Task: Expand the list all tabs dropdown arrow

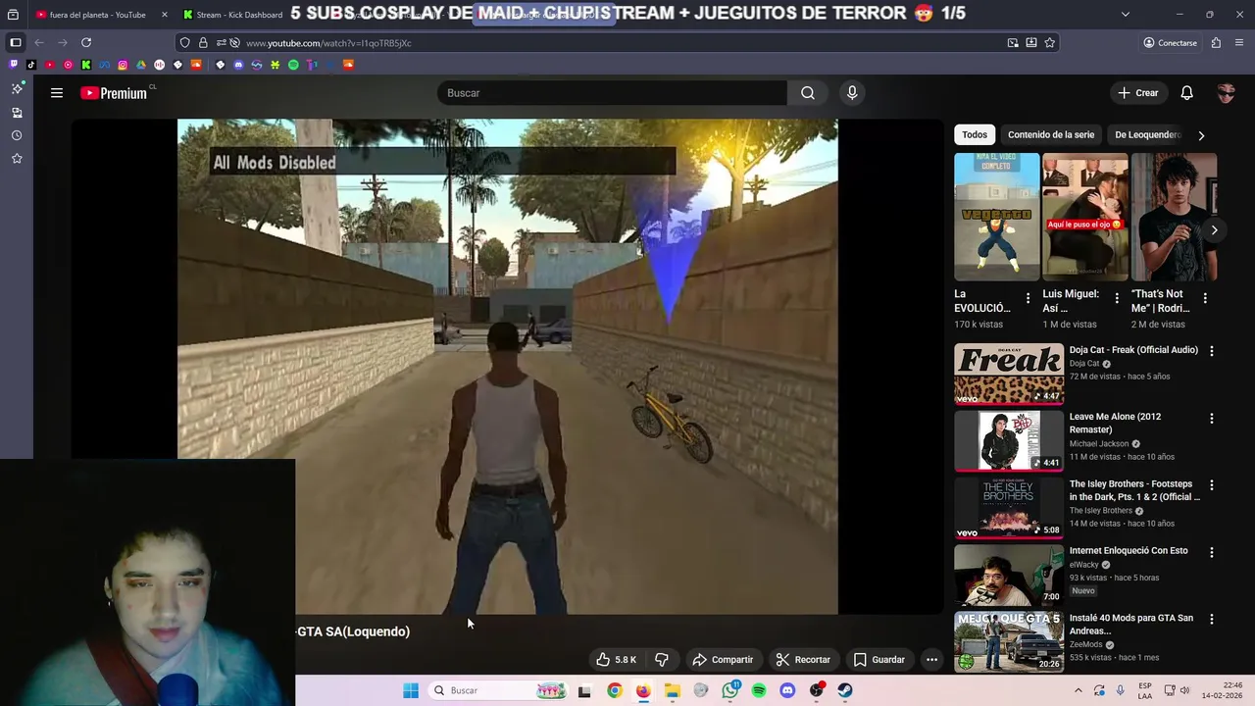Action: click(x=1125, y=15)
